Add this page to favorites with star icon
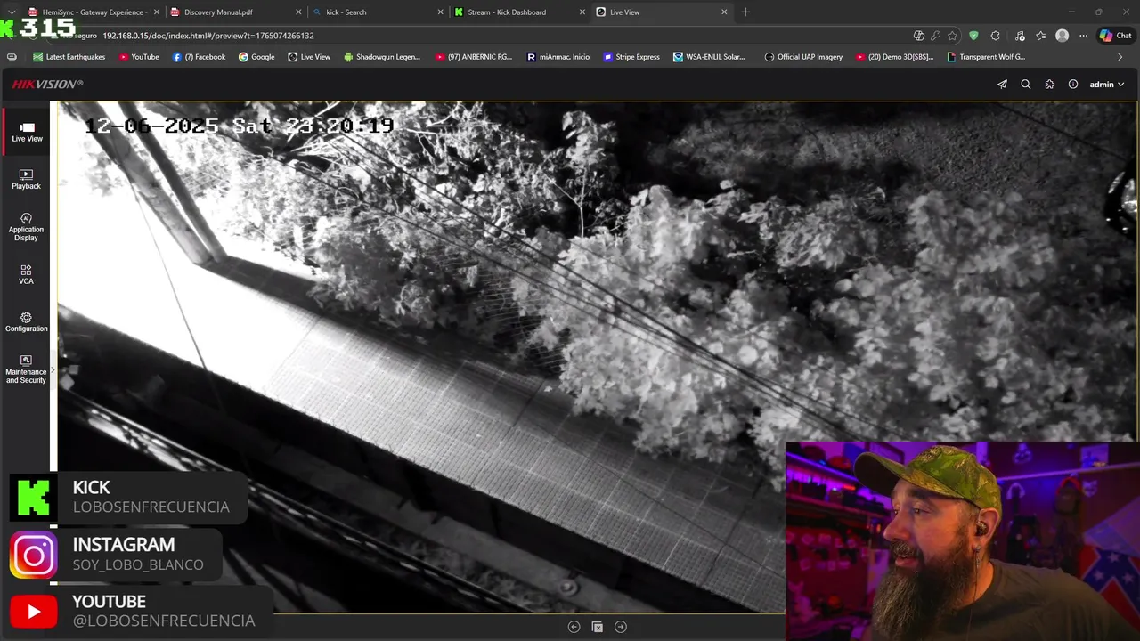The image size is (1140, 641). [952, 36]
